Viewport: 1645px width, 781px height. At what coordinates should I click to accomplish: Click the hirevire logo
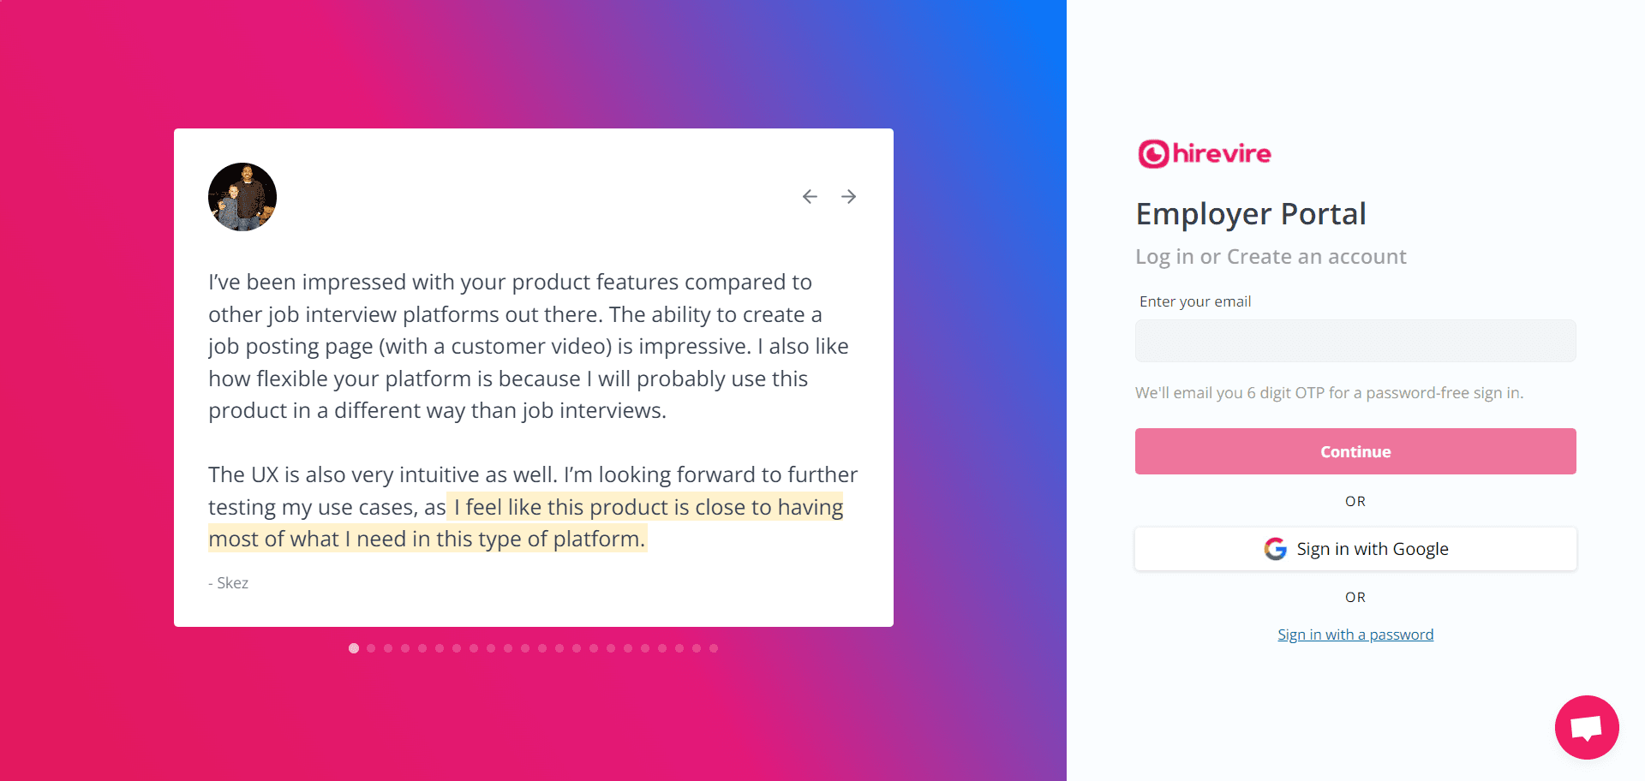click(1204, 154)
